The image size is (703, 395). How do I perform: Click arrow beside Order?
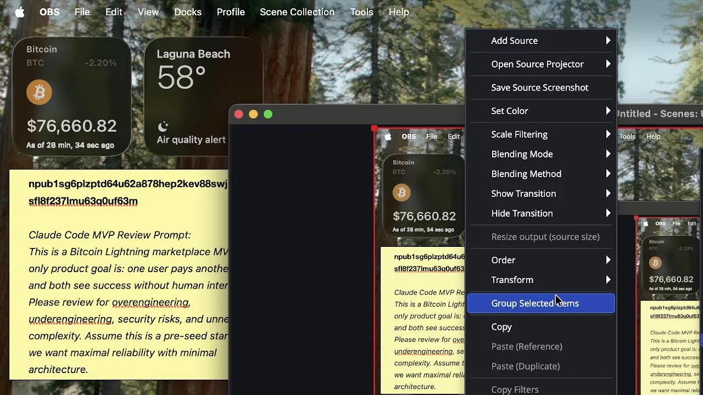608,260
